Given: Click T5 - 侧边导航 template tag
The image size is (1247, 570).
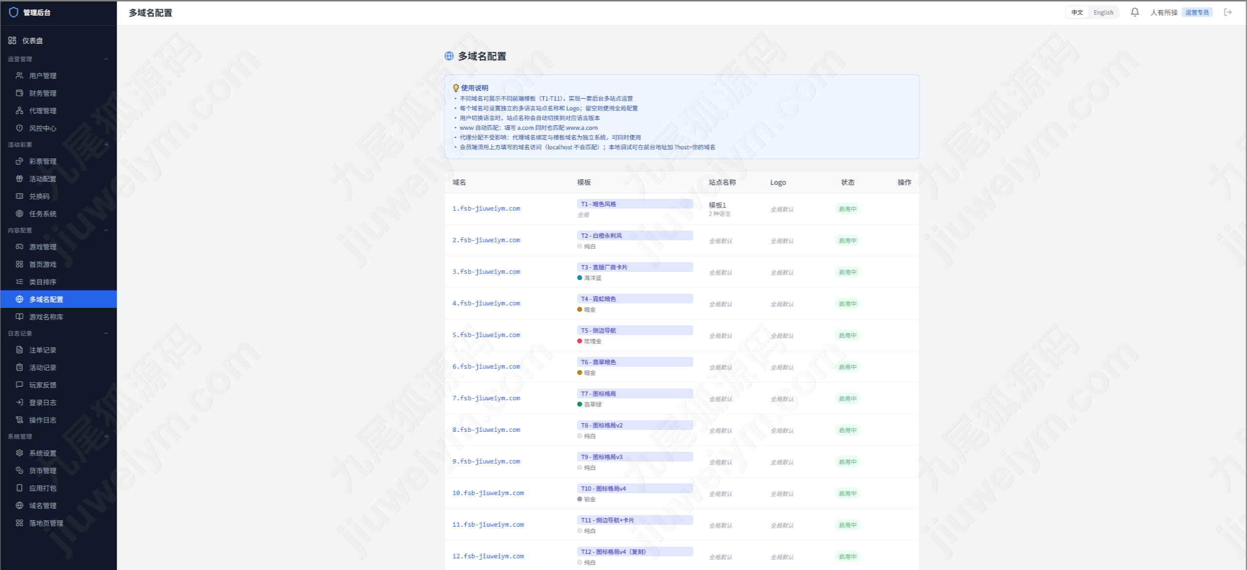Looking at the screenshot, I should pyautogui.click(x=635, y=330).
